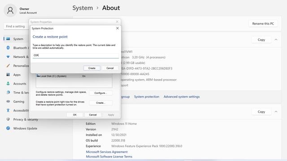This screenshot has height=161, width=287.
Task: Go back to System breadcrumb
Action: click(x=83, y=8)
